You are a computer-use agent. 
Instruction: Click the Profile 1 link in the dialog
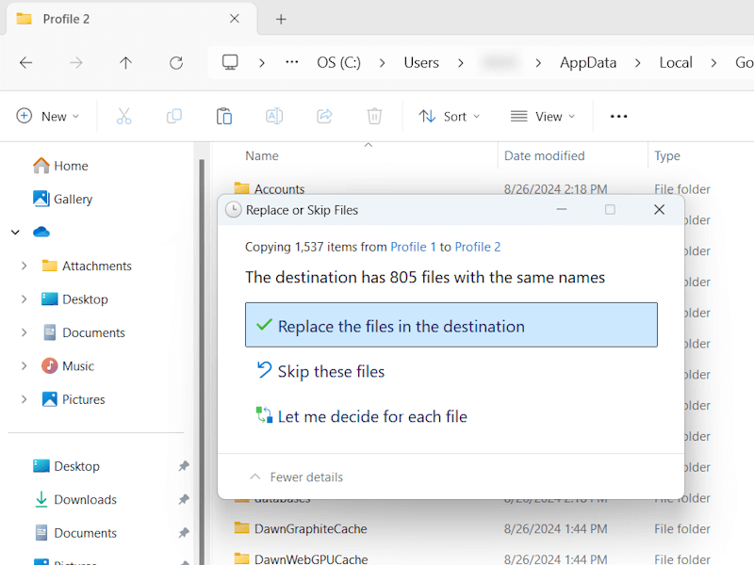click(413, 246)
